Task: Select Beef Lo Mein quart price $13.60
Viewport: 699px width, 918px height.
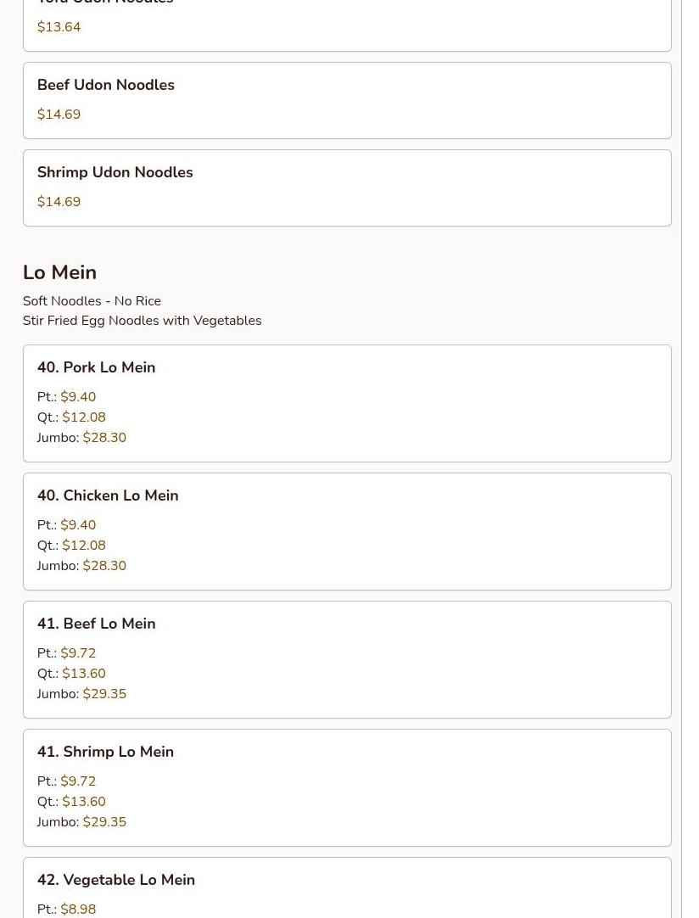Action: [x=84, y=674]
